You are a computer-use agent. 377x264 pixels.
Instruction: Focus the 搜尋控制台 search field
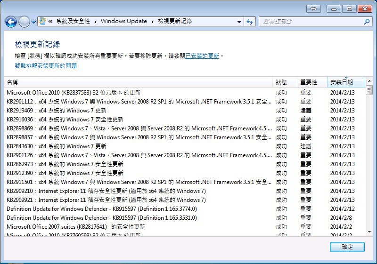pos(311,22)
